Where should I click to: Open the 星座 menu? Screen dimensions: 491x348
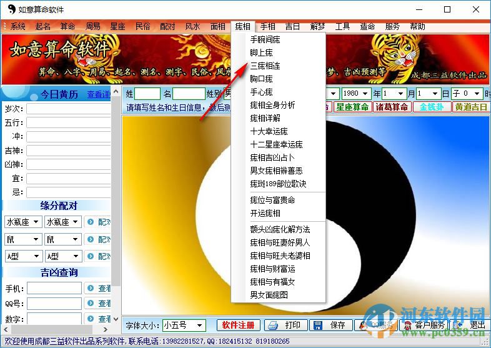pyautogui.click(x=117, y=27)
